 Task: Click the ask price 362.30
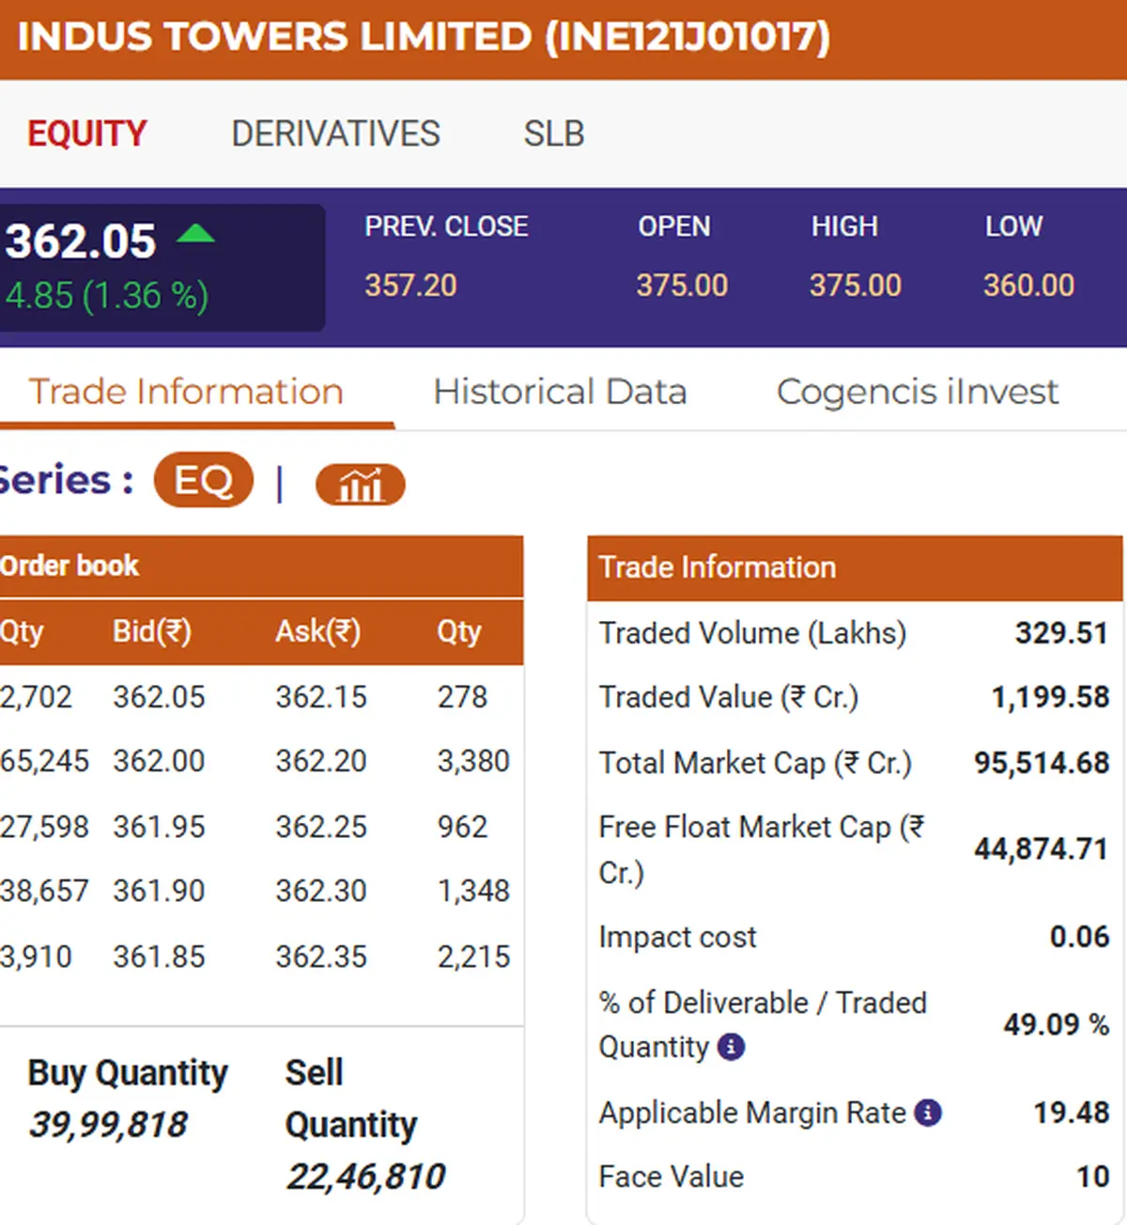click(x=321, y=891)
